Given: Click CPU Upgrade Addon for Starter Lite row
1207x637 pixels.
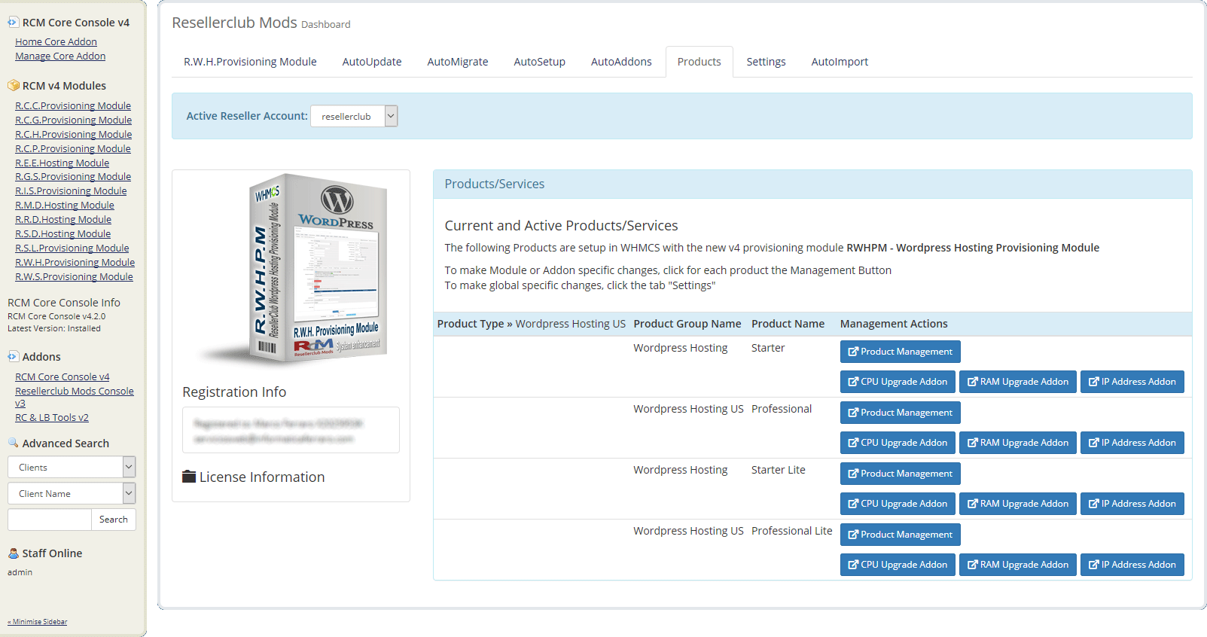Looking at the screenshot, I should pos(898,504).
